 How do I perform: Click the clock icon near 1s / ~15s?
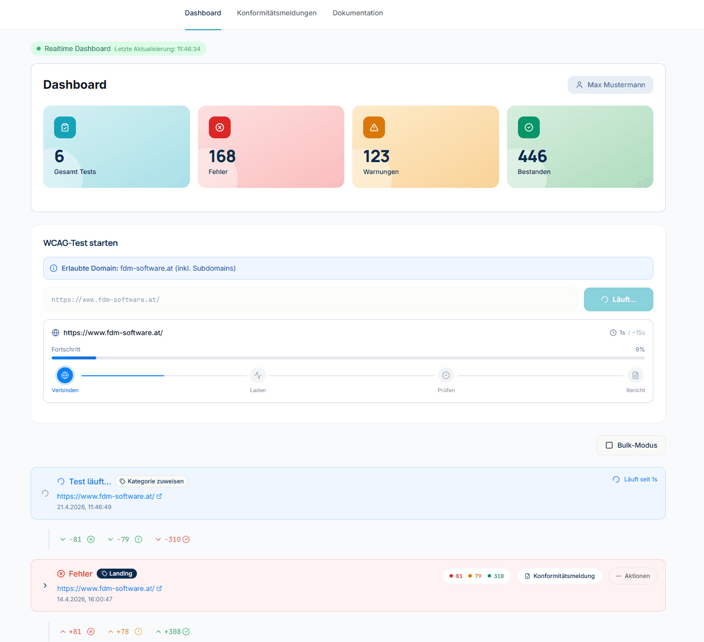[x=613, y=333]
